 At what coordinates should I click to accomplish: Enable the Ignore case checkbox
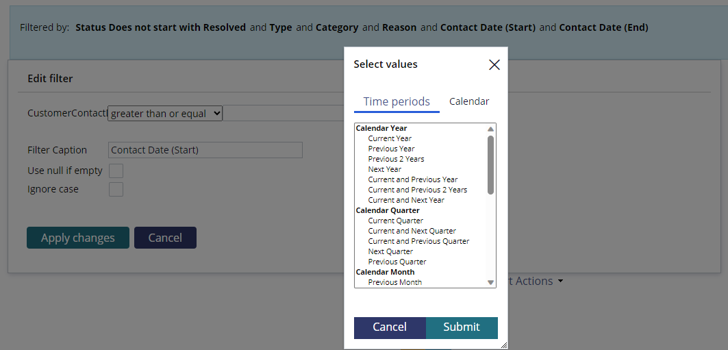(116, 190)
